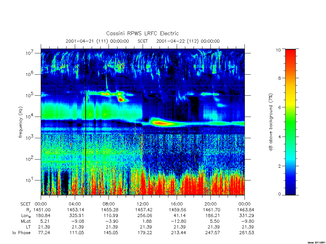This screenshot has width=326, height=244.
Task: Click the "MLat" row label
Action: tap(26, 221)
